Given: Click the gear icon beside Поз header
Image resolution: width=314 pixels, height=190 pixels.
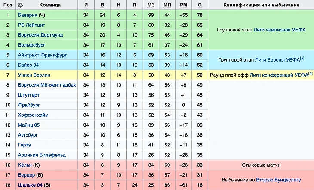Looking at the screenshot, I should tap(20, 5).
